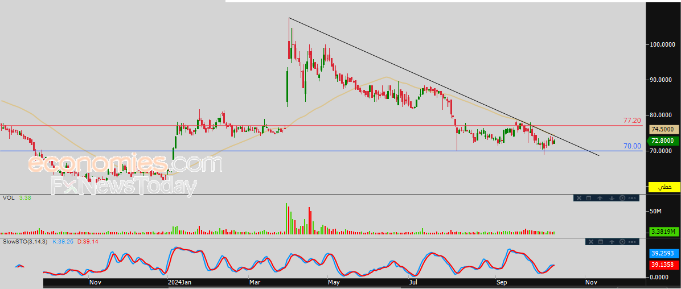The width and height of the screenshot is (681, 289).
Task: Open more options on VOL panel
Action: pos(632,199)
